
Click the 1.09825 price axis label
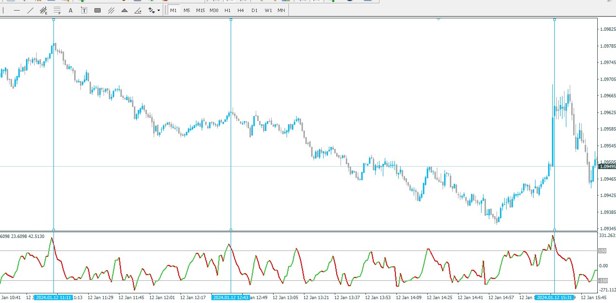(608, 29)
